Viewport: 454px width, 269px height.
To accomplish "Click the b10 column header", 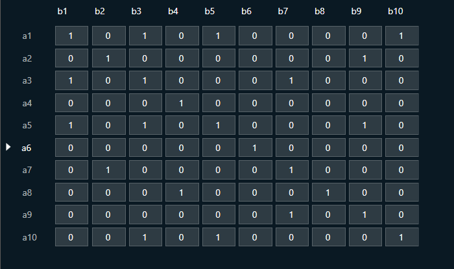I will [x=396, y=11].
